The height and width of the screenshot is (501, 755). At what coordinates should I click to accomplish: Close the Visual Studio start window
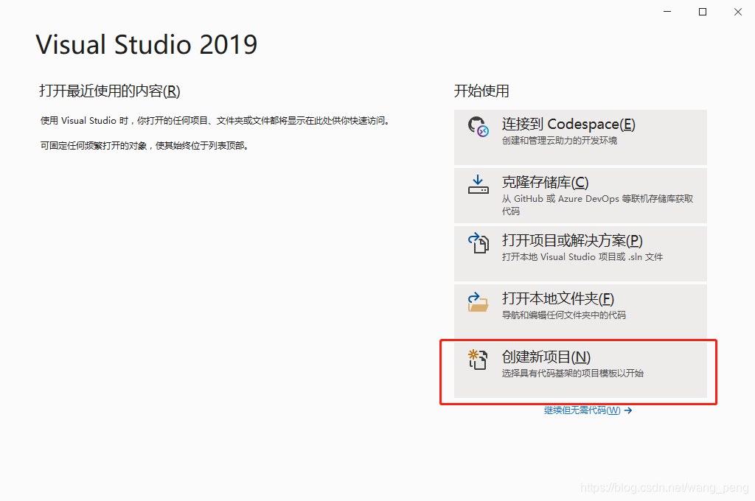(x=737, y=12)
